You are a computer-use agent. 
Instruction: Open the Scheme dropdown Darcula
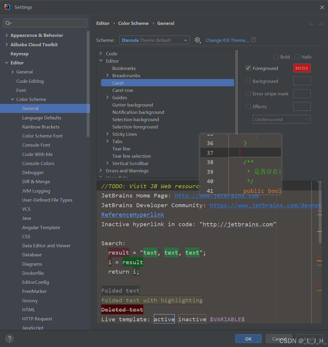tap(154, 40)
